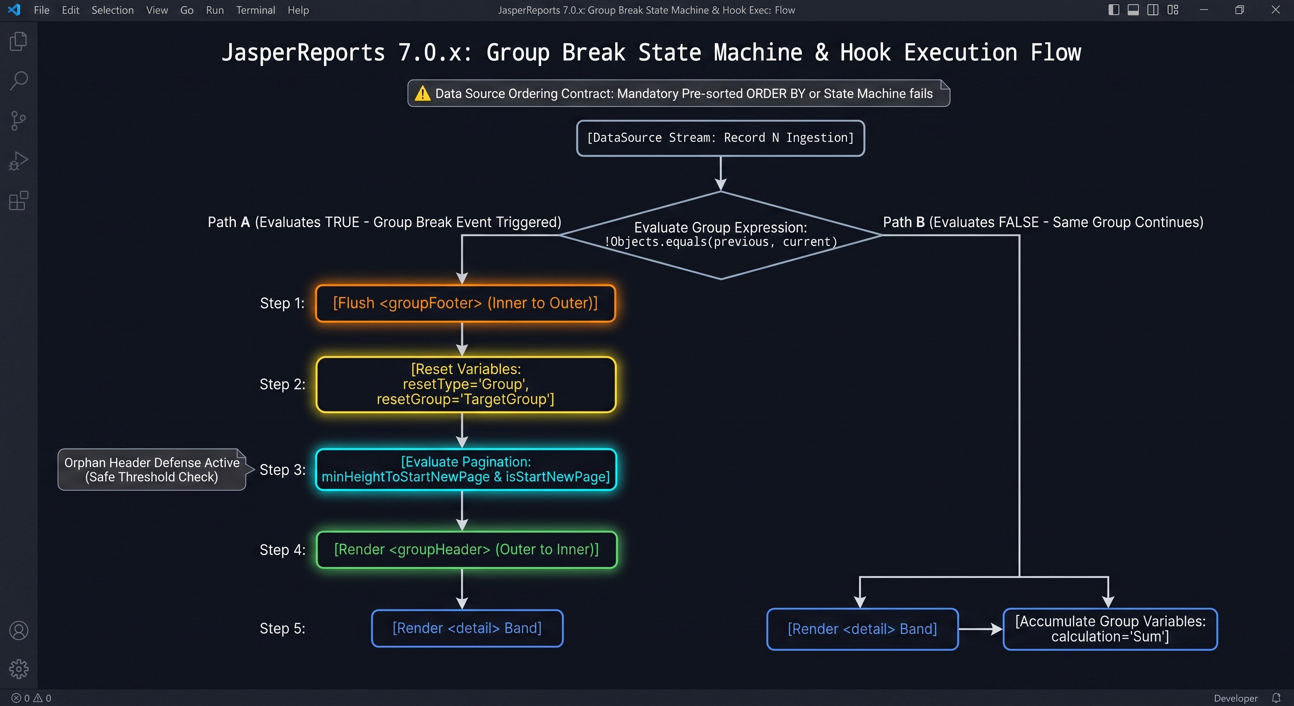Open the File menu

click(x=41, y=10)
